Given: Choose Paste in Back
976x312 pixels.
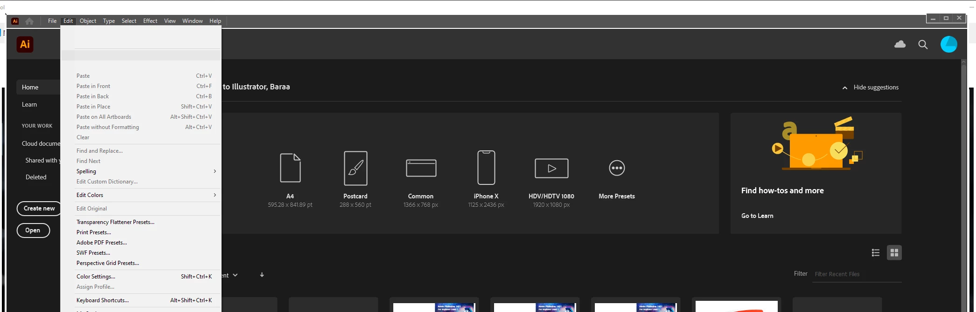Looking at the screenshot, I should coord(141,96).
